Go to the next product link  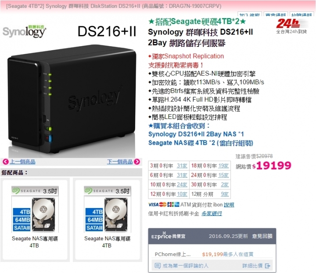[120, 162]
